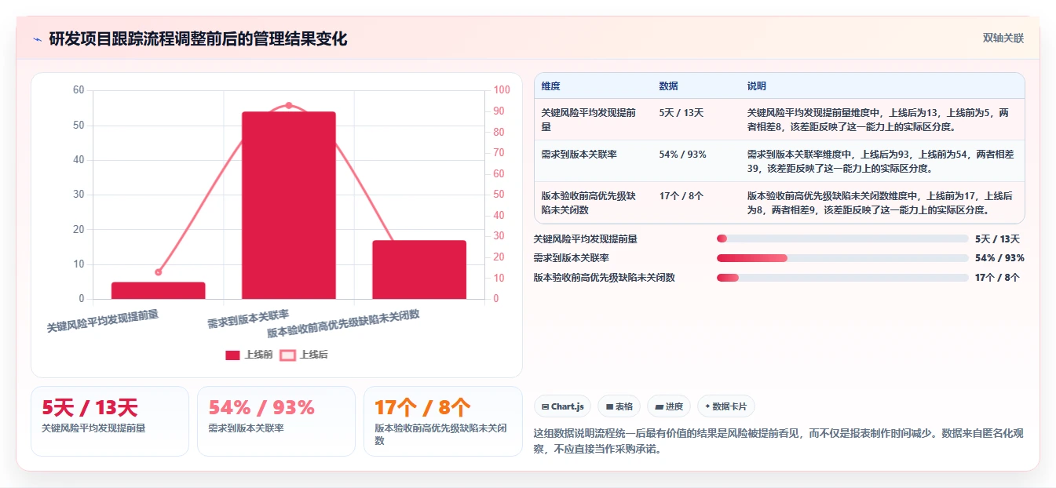Click the 表格 tag
This screenshot has width=1056, height=488.
pyautogui.click(x=619, y=406)
